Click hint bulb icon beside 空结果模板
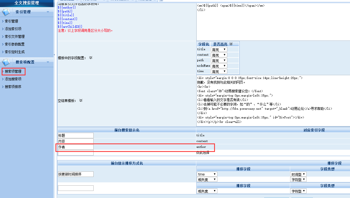 [81, 101]
